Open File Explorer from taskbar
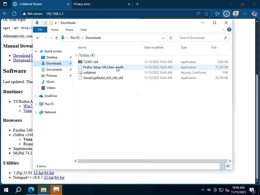 [x=43, y=190]
